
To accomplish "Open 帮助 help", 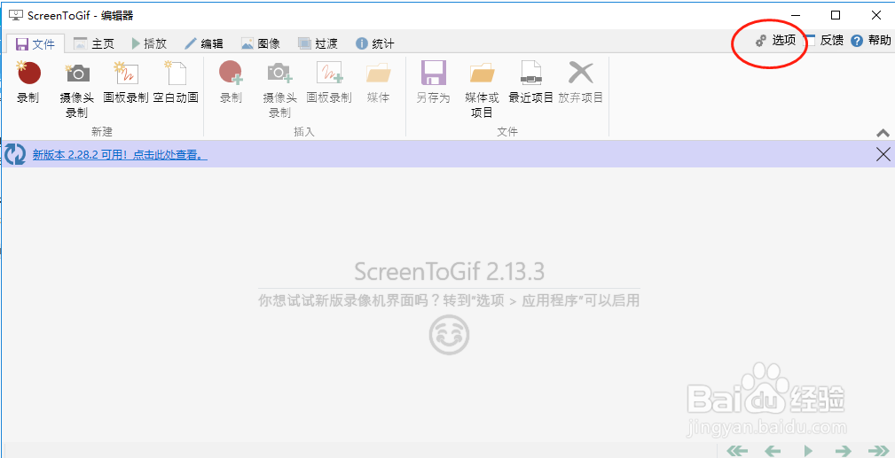I will tap(870, 41).
